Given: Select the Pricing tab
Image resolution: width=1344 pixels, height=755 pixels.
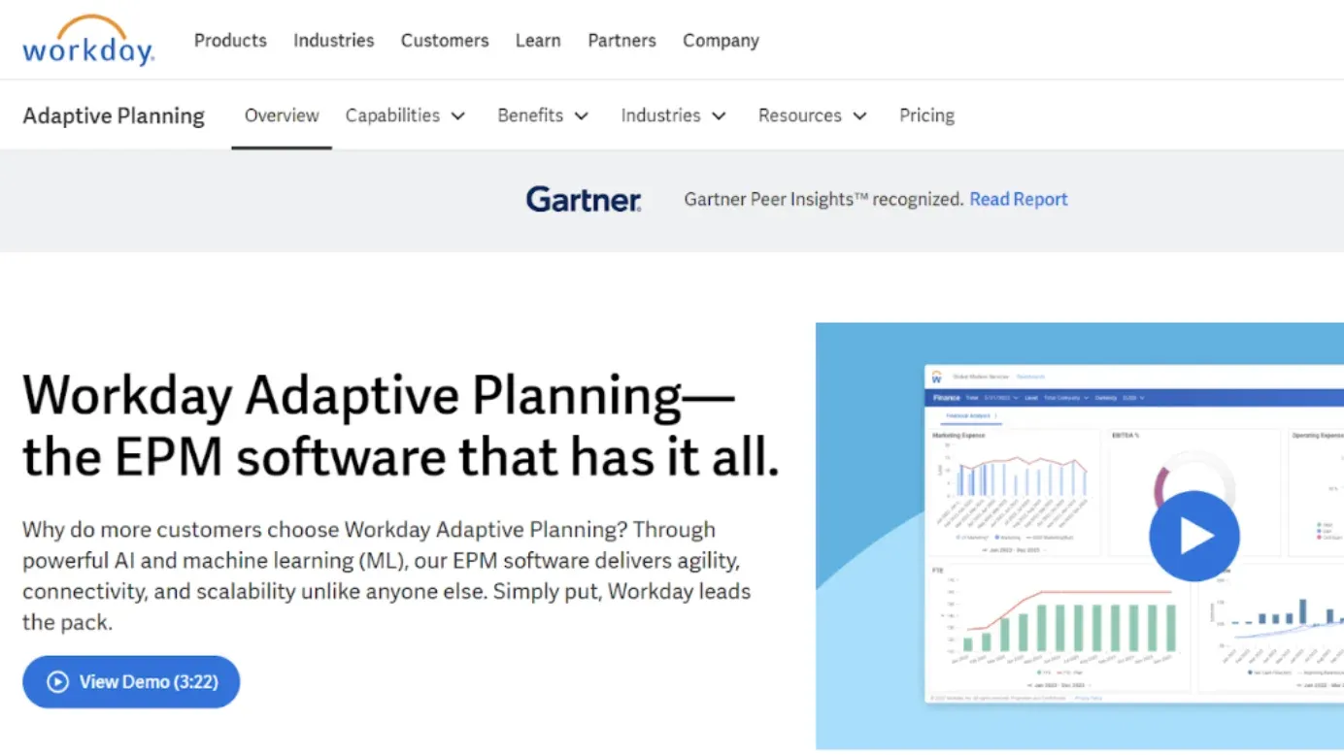Looking at the screenshot, I should [x=926, y=115].
